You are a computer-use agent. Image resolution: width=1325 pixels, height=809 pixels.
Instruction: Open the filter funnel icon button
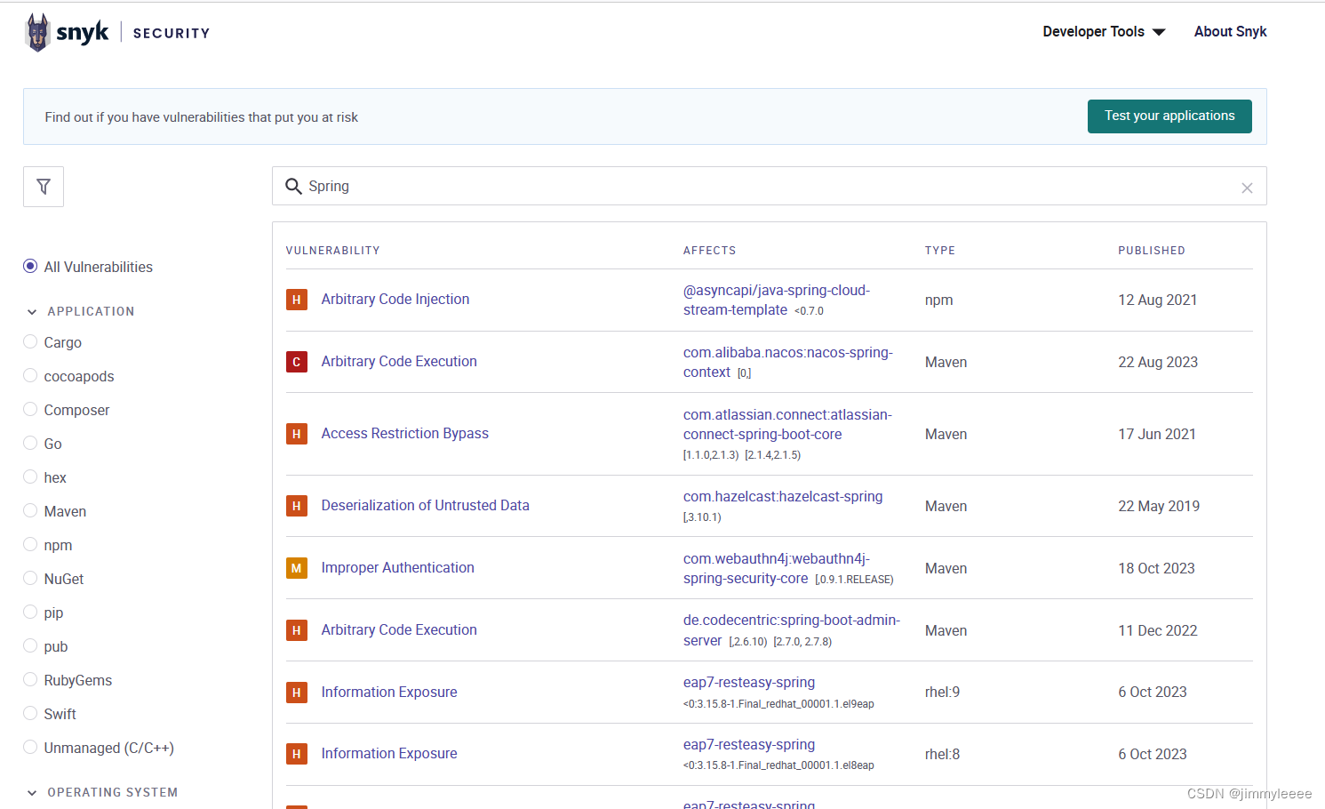(x=44, y=187)
